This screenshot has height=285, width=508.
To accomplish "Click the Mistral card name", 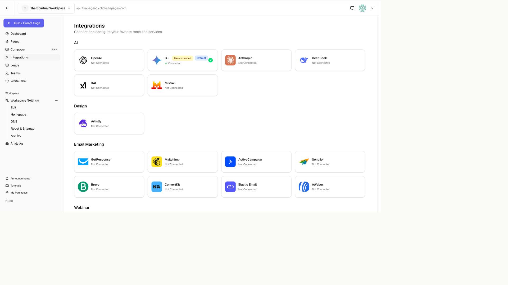I will click(170, 83).
